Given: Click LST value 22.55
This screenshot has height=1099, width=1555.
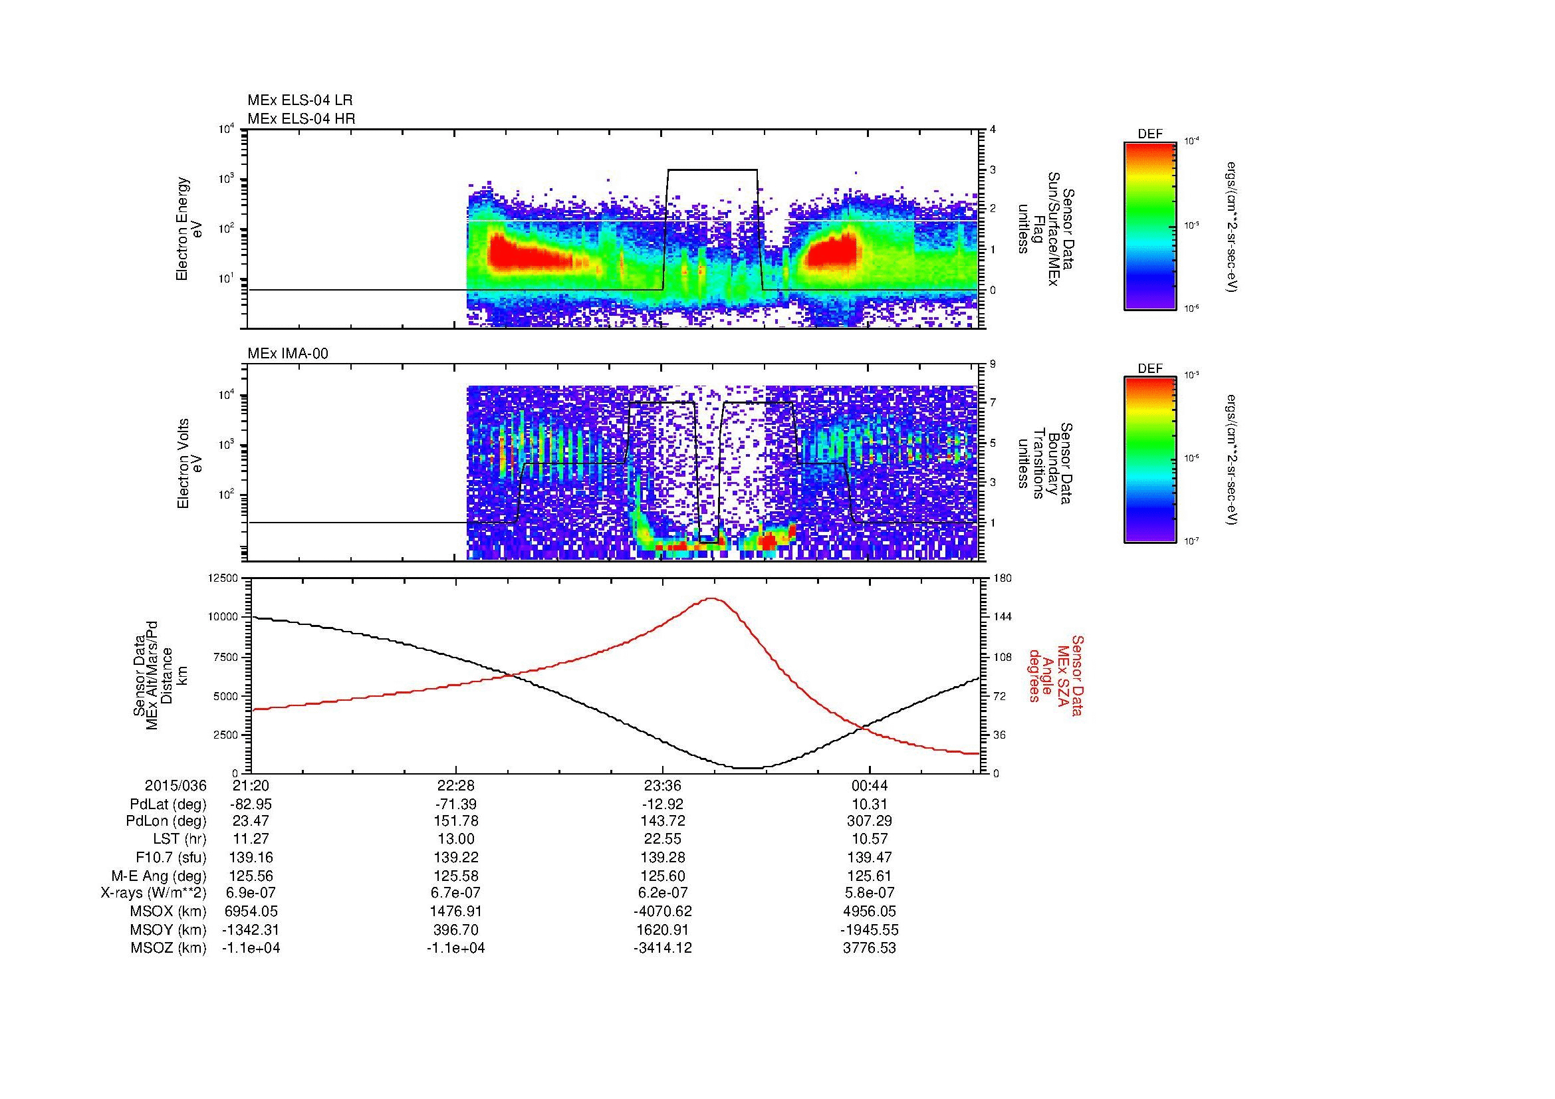Looking at the screenshot, I should click(662, 840).
